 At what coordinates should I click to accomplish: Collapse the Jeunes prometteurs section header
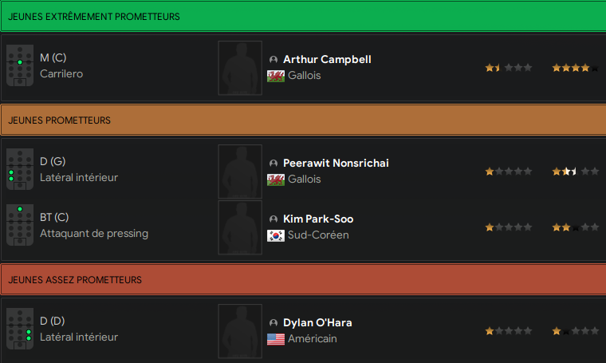click(303, 120)
